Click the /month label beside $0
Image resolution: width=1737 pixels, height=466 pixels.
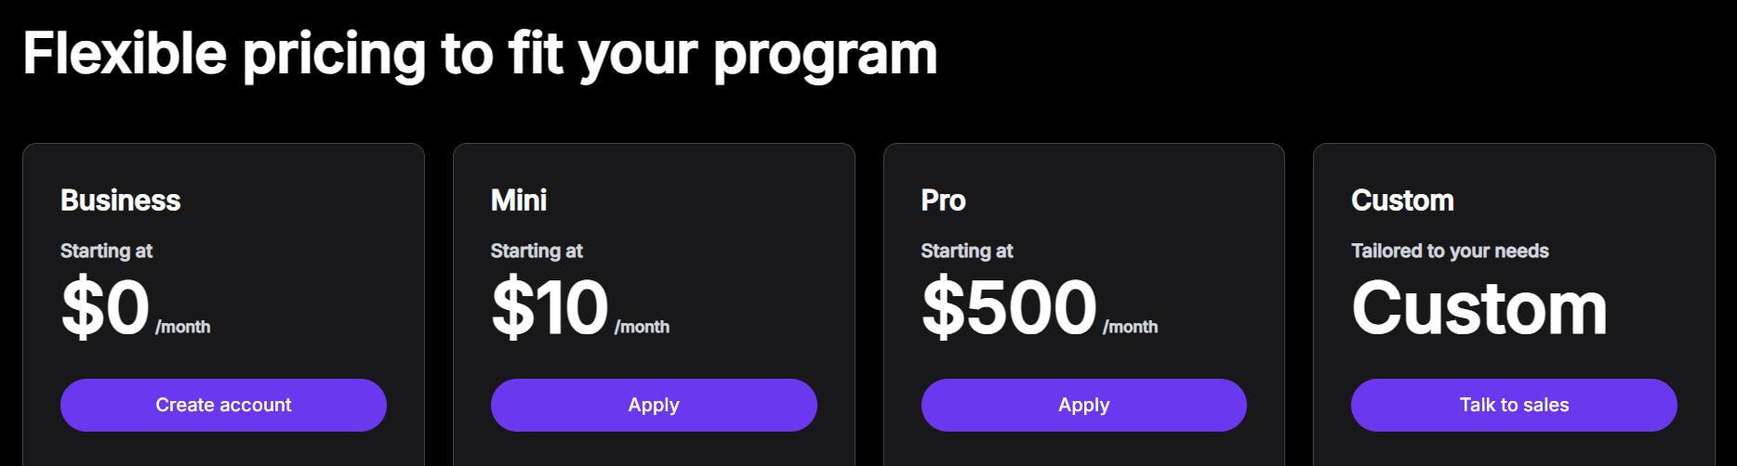click(183, 327)
